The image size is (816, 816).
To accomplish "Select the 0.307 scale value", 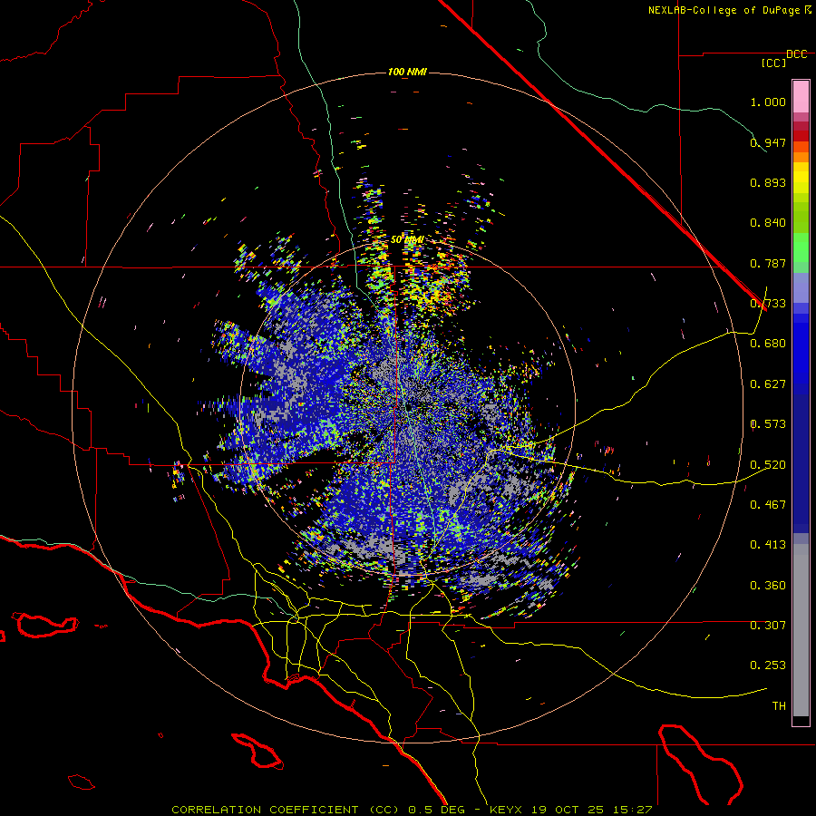I will [x=768, y=626].
